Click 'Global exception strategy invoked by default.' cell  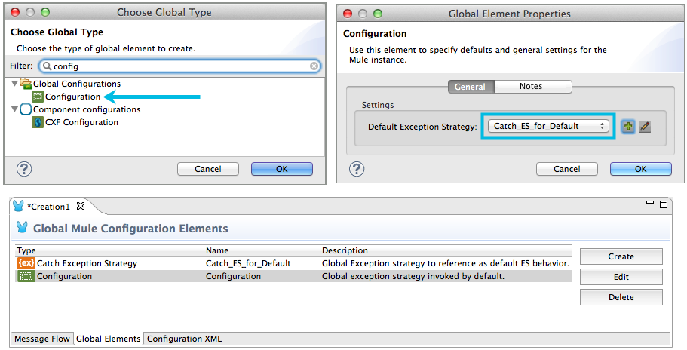(413, 276)
